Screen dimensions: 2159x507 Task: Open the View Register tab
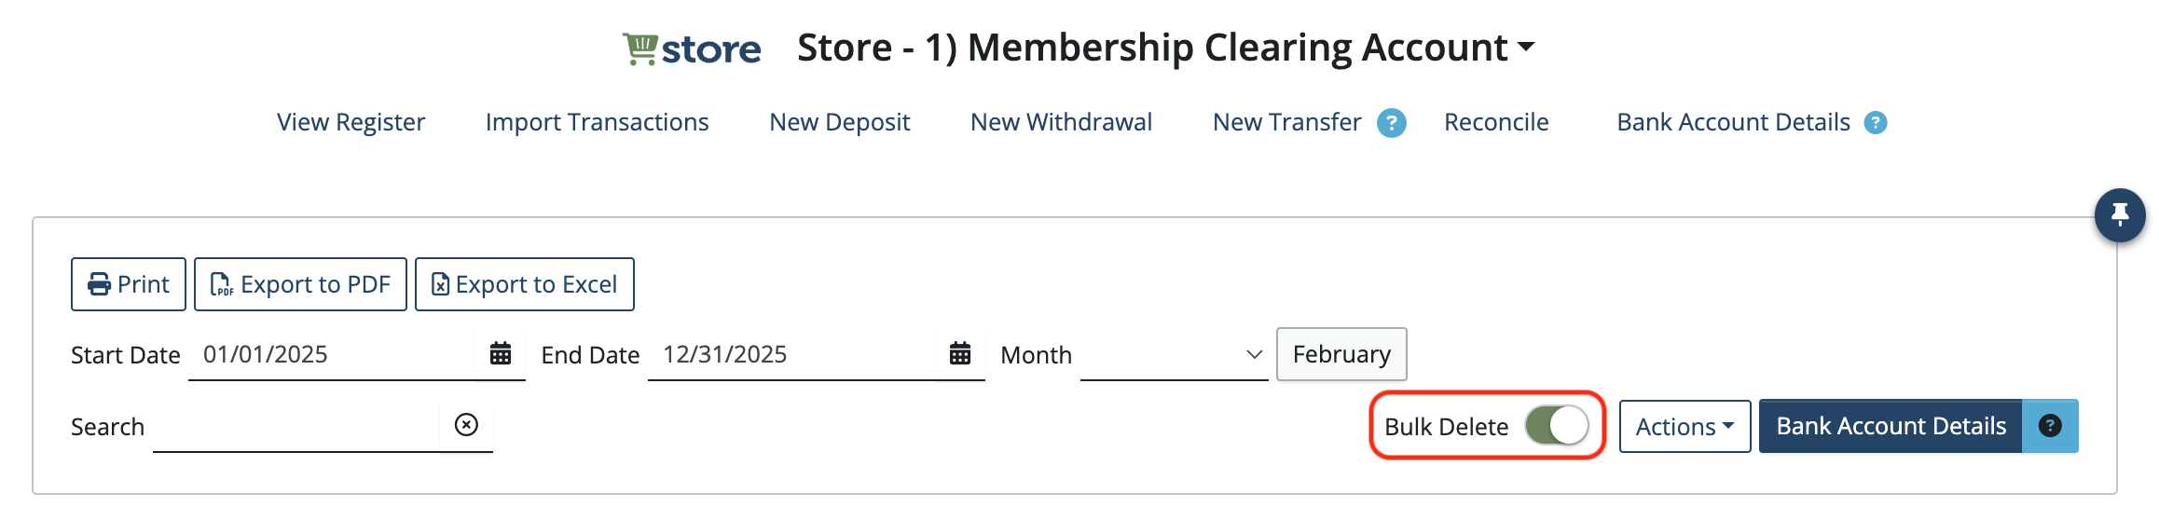351,122
